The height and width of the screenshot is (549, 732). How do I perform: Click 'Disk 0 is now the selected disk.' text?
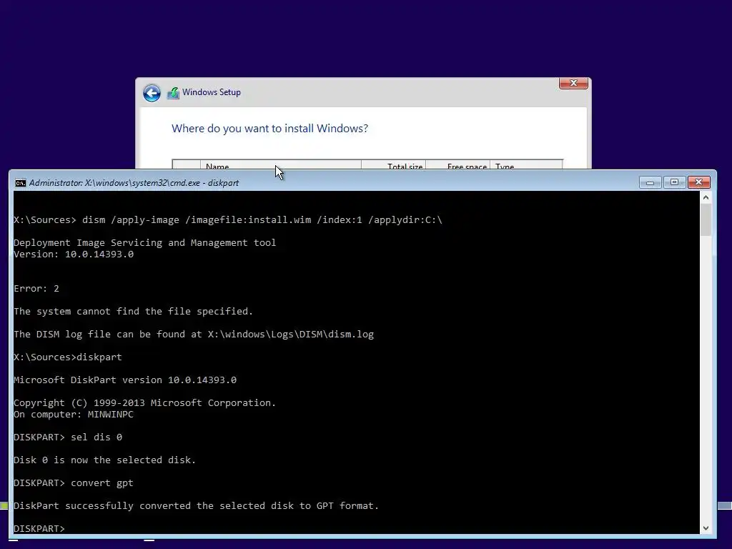pos(104,460)
